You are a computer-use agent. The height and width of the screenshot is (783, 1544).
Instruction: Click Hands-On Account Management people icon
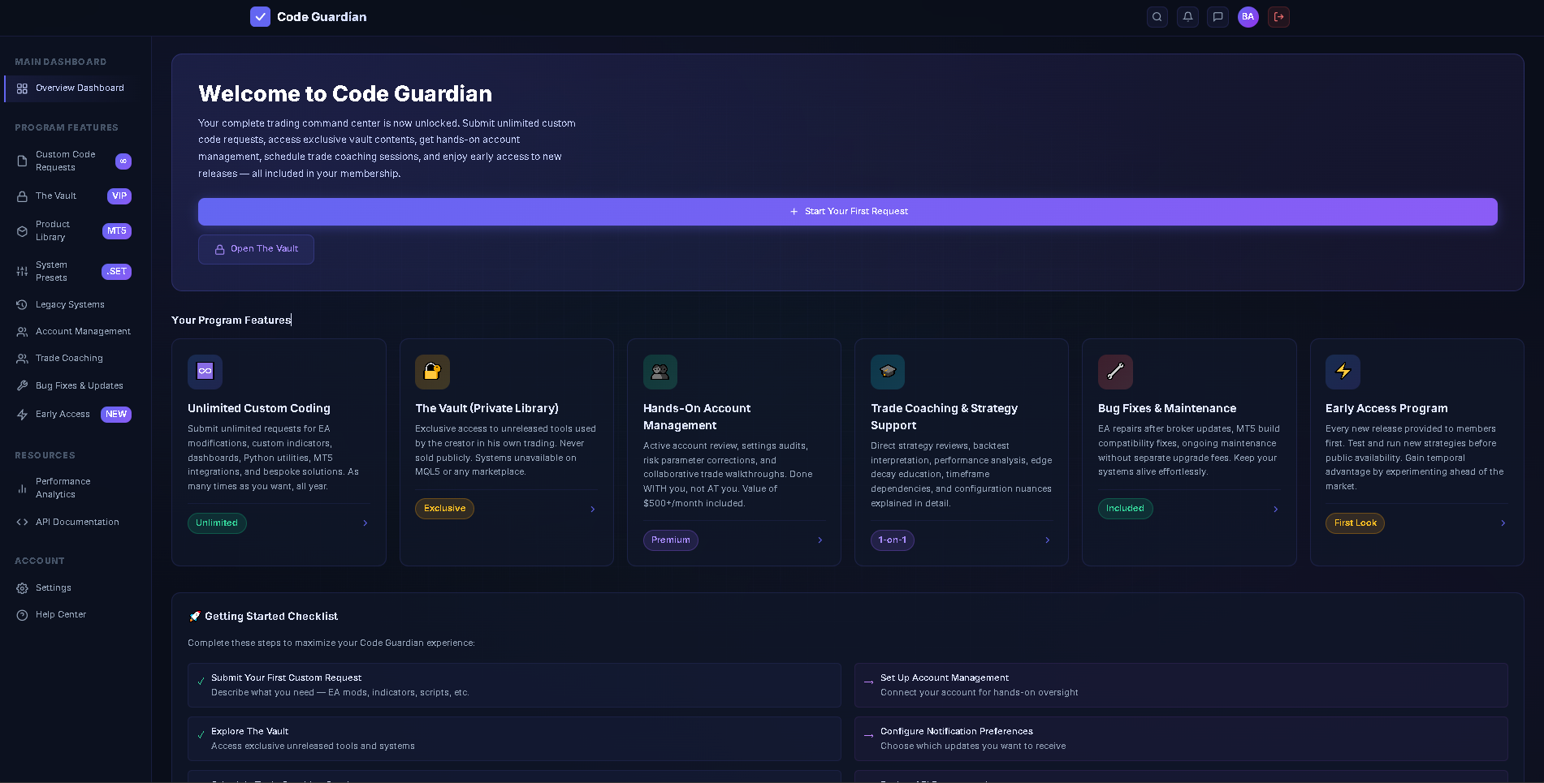[x=660, y=372]
